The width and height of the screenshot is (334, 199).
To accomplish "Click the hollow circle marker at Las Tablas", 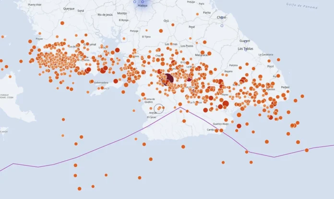I will (x=246, y=49).
